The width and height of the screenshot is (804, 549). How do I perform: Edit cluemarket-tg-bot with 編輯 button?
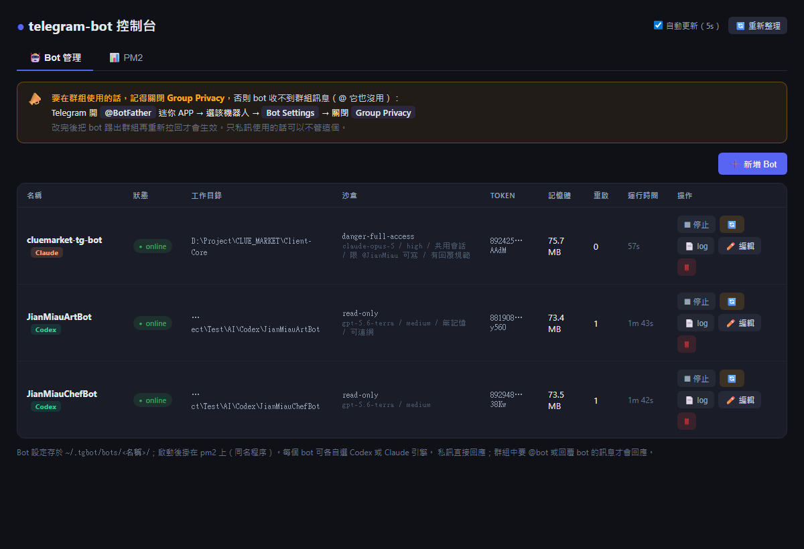(740, 246)
